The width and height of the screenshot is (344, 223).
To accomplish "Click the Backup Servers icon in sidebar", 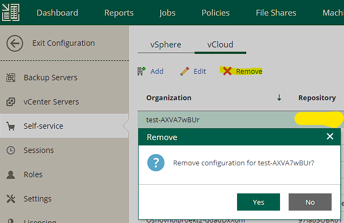I will coord(11,78).
